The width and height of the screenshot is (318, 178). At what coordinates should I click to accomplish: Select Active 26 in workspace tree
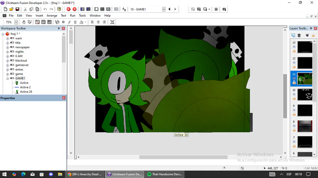coord(26,92)
